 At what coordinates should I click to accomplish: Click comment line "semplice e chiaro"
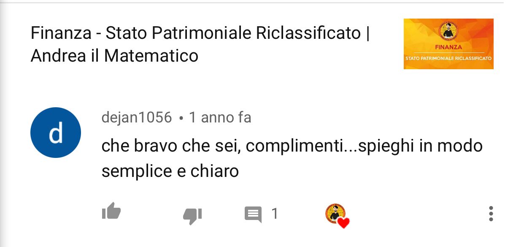pos(170,171)
